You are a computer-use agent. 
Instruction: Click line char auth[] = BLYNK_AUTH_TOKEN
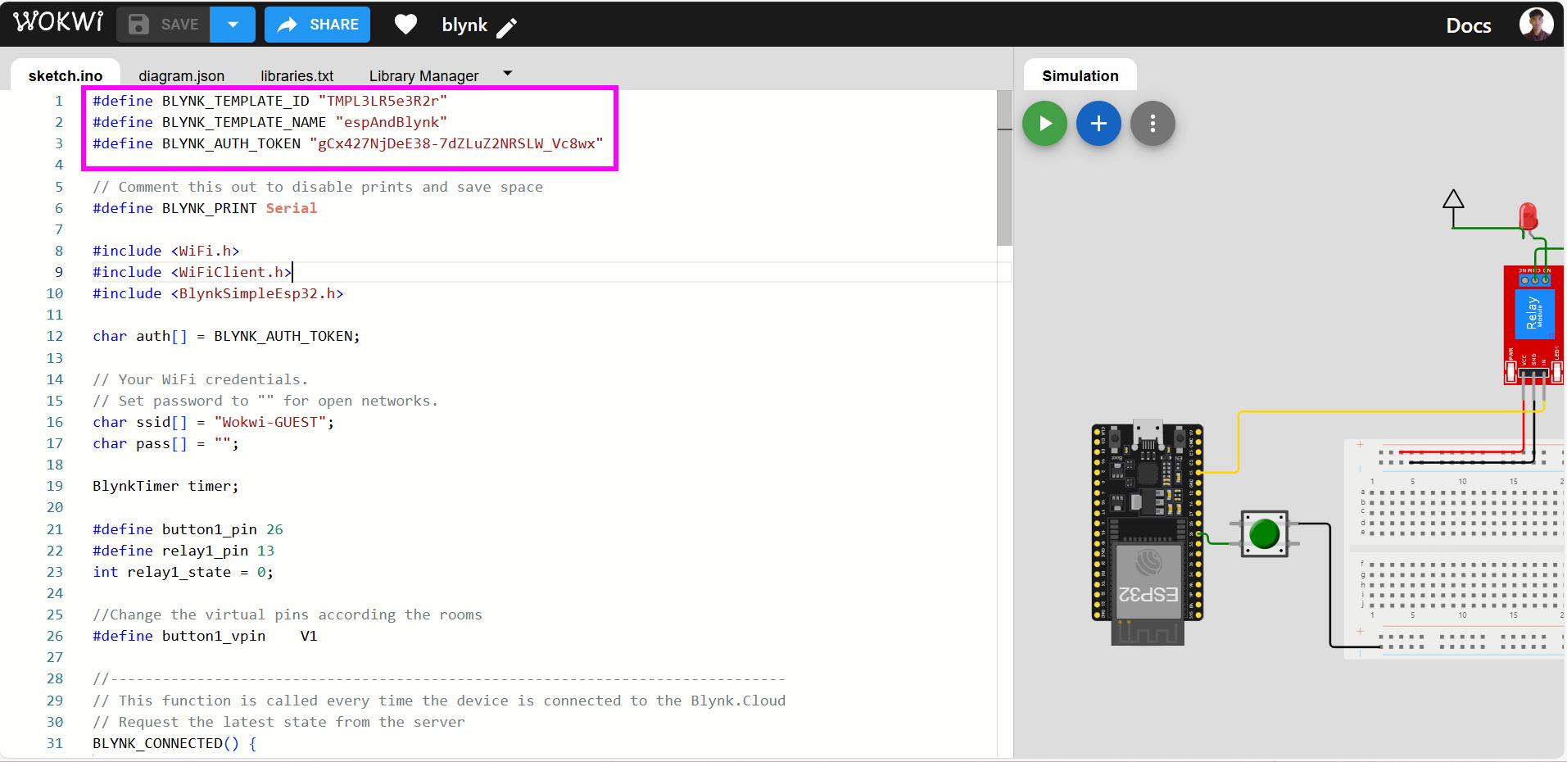pyautogui.click(x=226, y=336)
